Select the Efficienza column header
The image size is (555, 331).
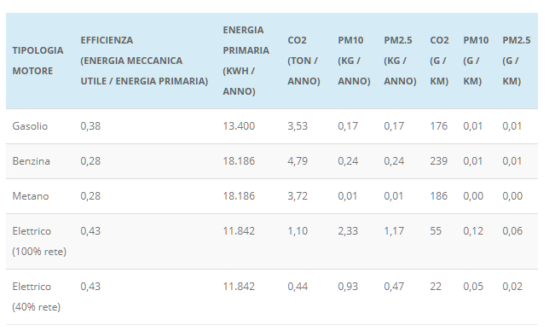coord(144,61)
